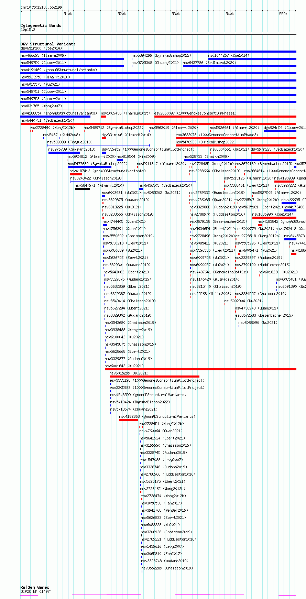The image size is (306, 599).
Task: Click the 510k ruler position label
Action: [x=68, y=14]
